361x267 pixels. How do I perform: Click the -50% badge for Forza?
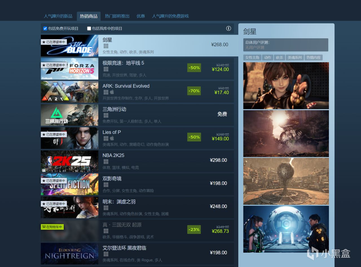[x=194, y=68]
